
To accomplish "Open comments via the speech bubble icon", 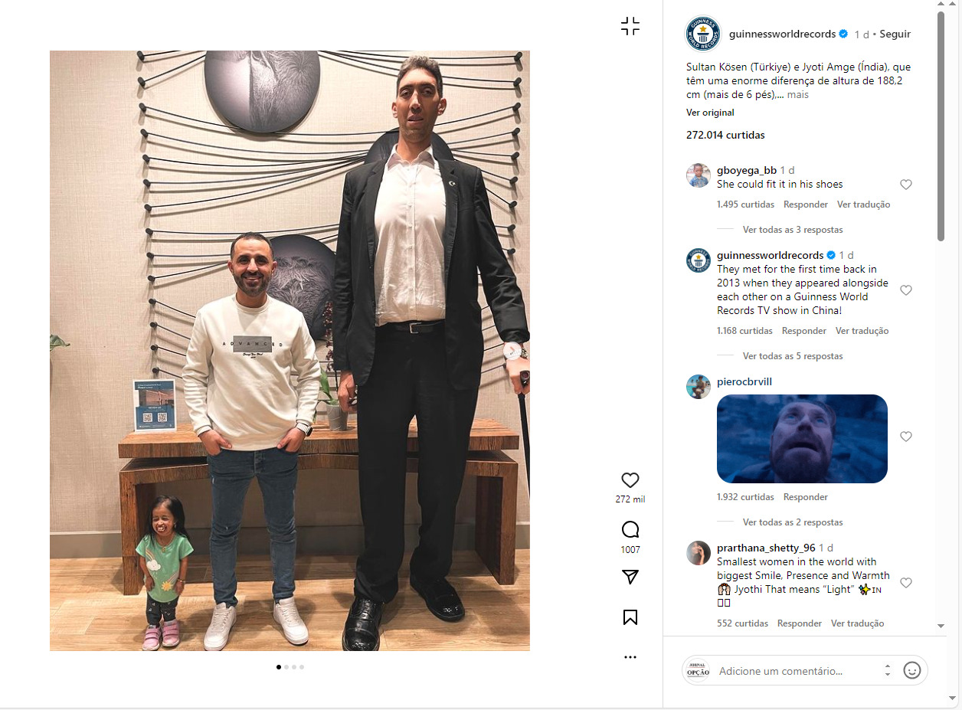I will click(630, 529).
